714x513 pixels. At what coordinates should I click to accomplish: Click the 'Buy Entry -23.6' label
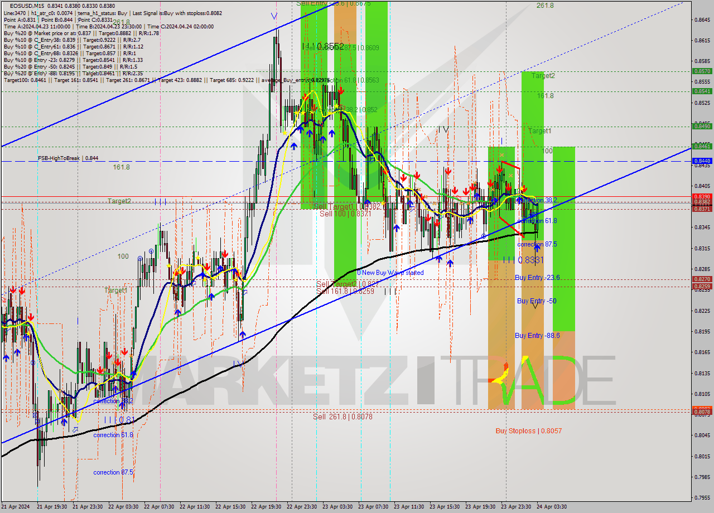[537, 278]
